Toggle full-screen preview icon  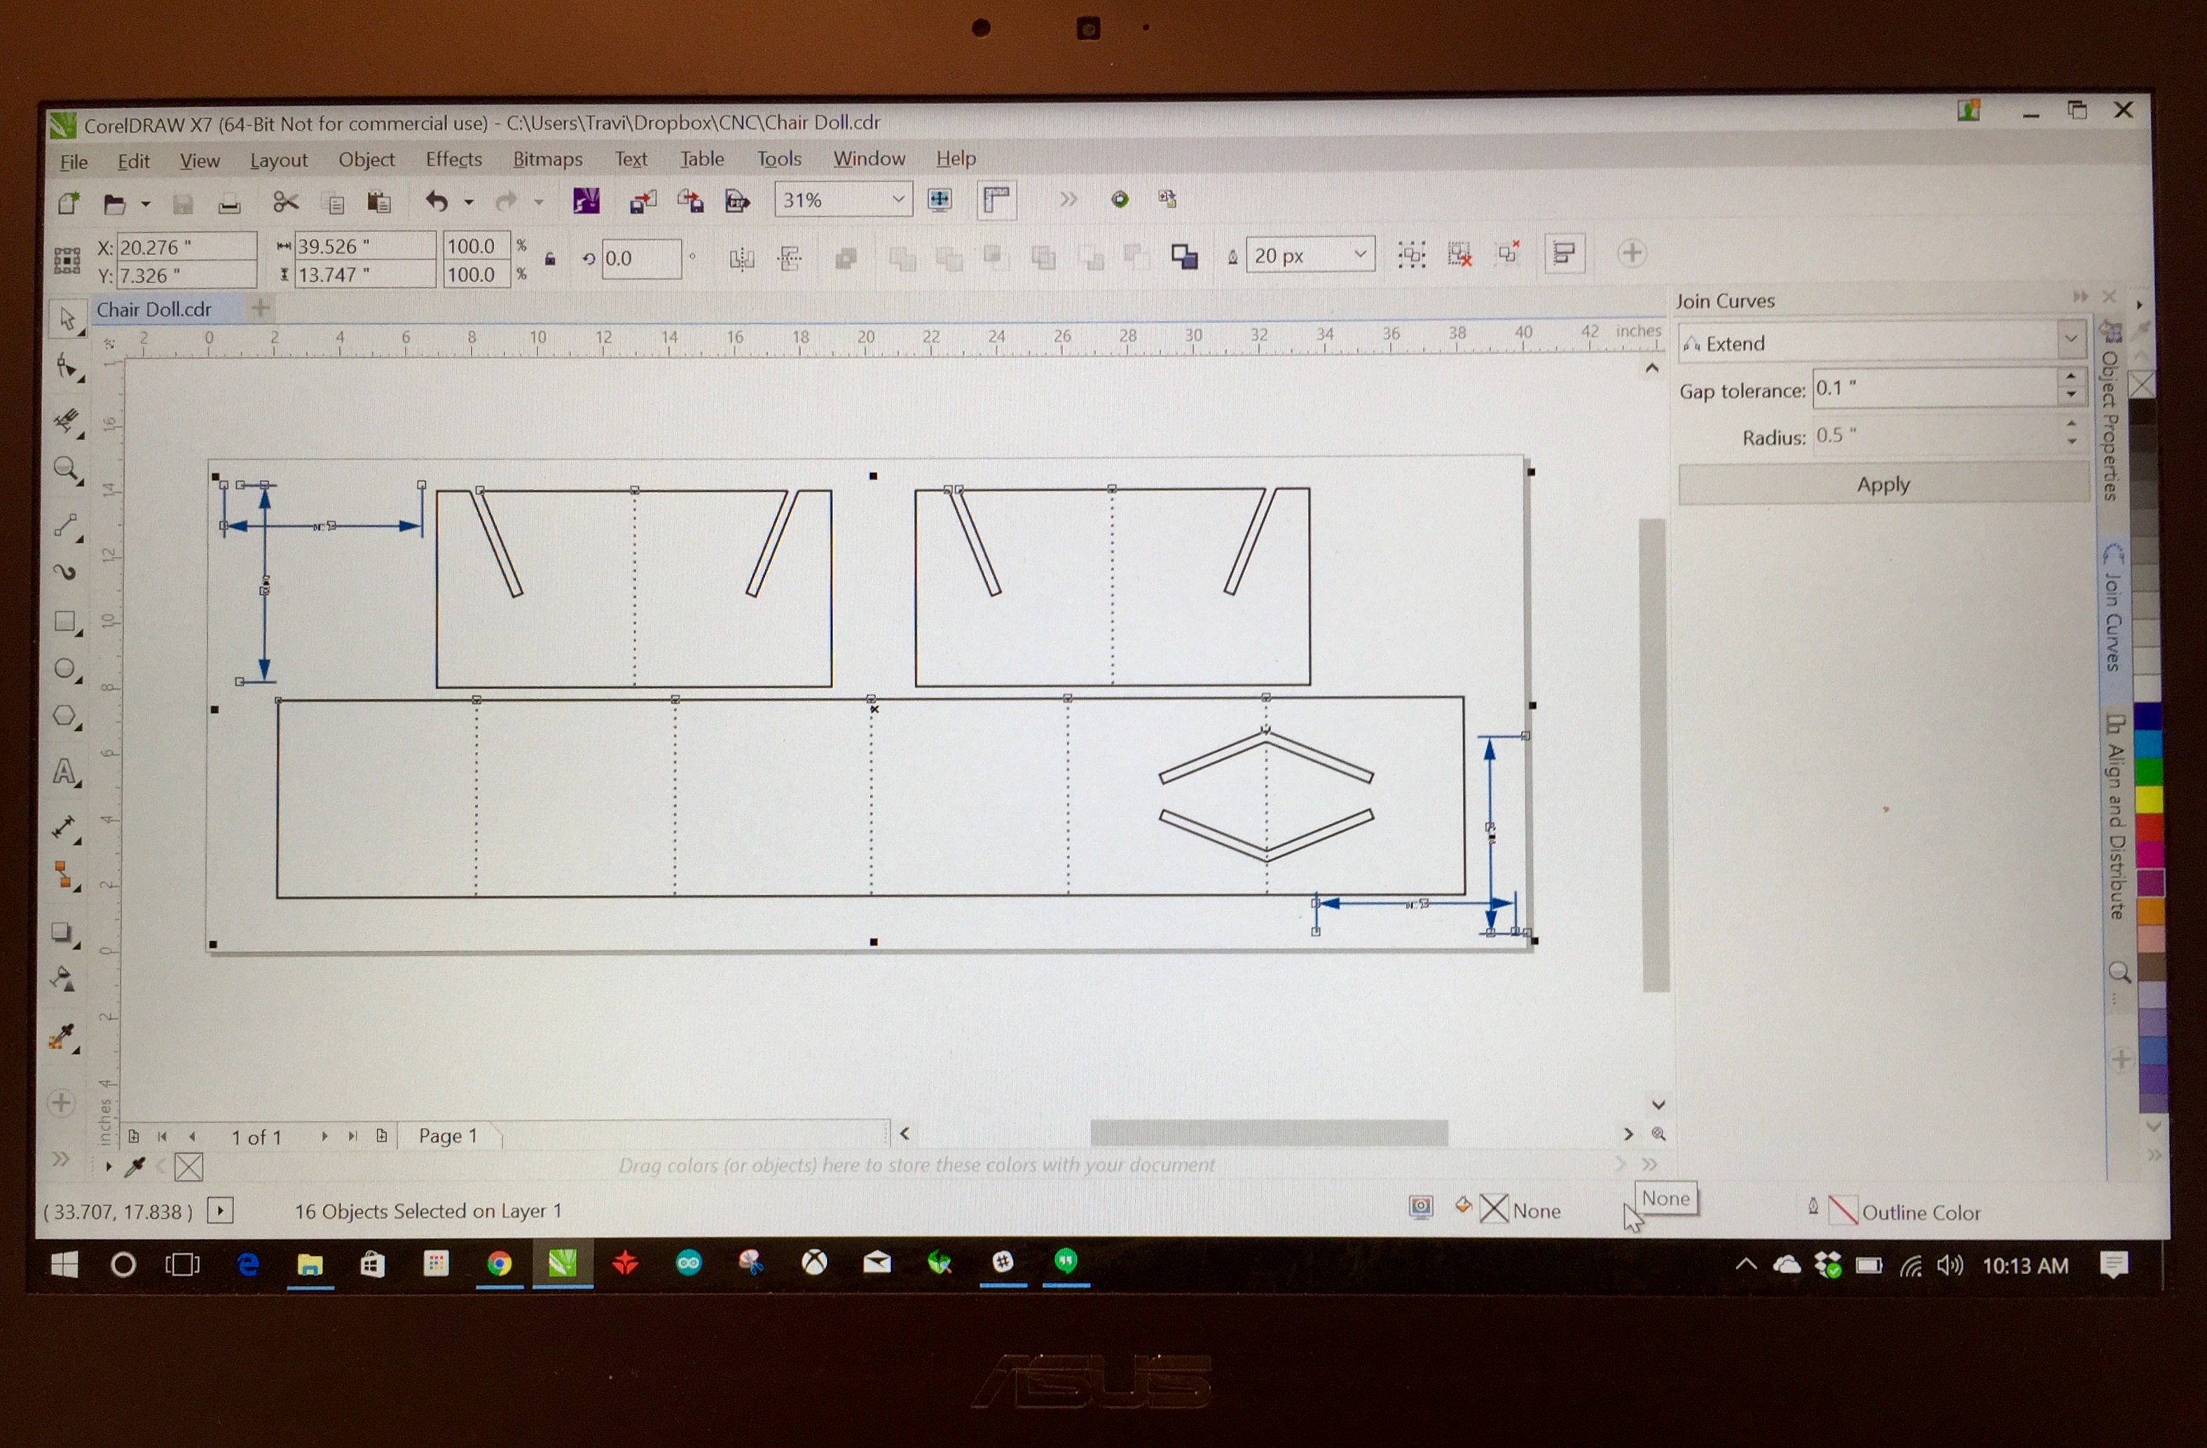pyautogui.click(x=940, y=200)
